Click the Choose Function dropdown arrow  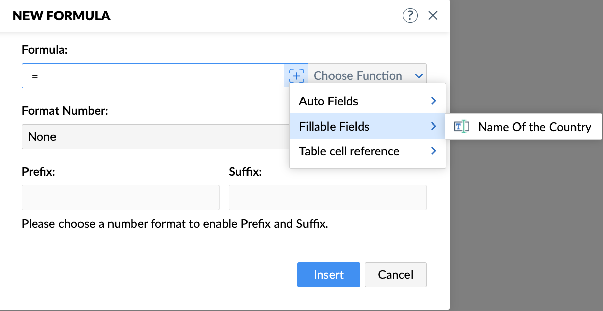click(419, 76)
